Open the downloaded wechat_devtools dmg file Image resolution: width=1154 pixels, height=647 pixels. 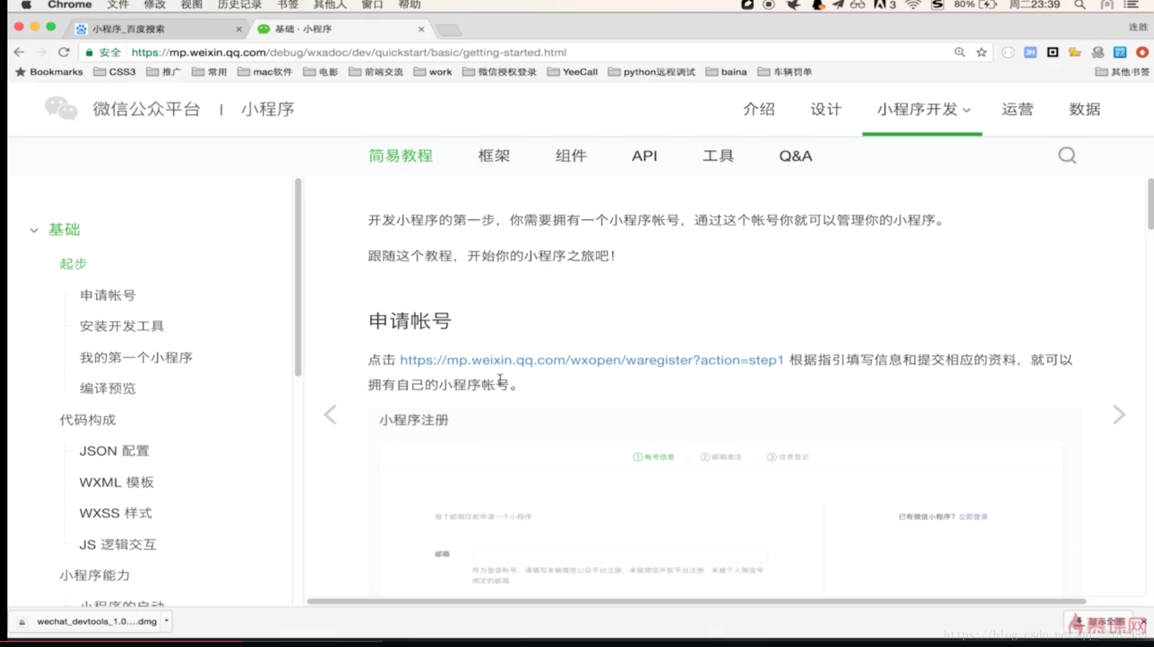(x=89, y=621)
